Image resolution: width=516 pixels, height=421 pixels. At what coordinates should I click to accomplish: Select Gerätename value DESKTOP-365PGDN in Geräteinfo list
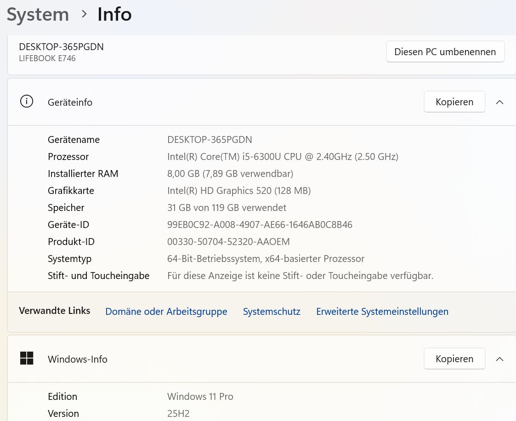coord(210,140)
